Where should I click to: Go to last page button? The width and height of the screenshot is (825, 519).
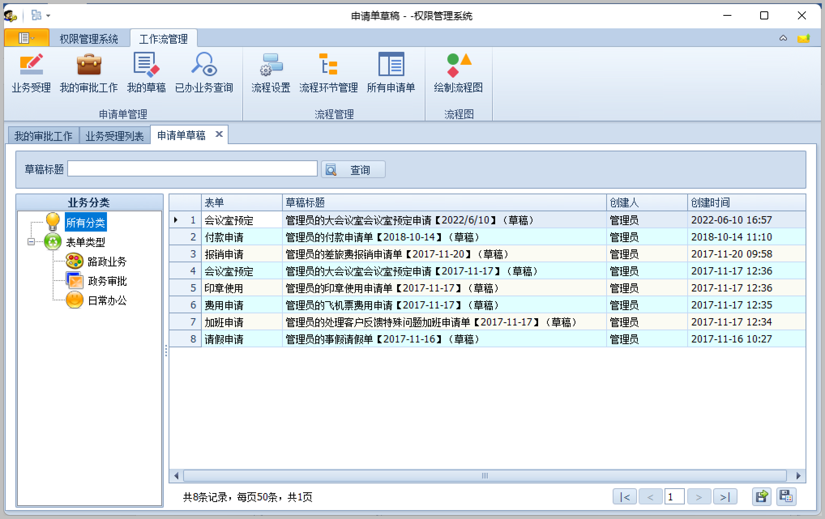[725, 497]
